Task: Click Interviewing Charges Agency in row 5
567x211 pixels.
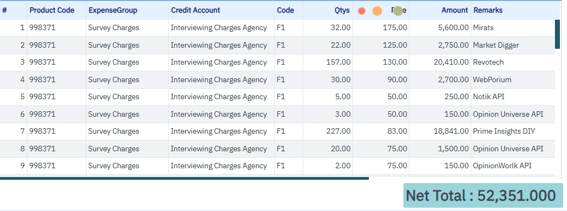Action: 219,96
